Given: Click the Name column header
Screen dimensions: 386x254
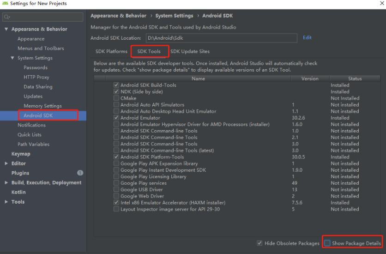Looking at the screenshot, I should click(x=198, y=79).
